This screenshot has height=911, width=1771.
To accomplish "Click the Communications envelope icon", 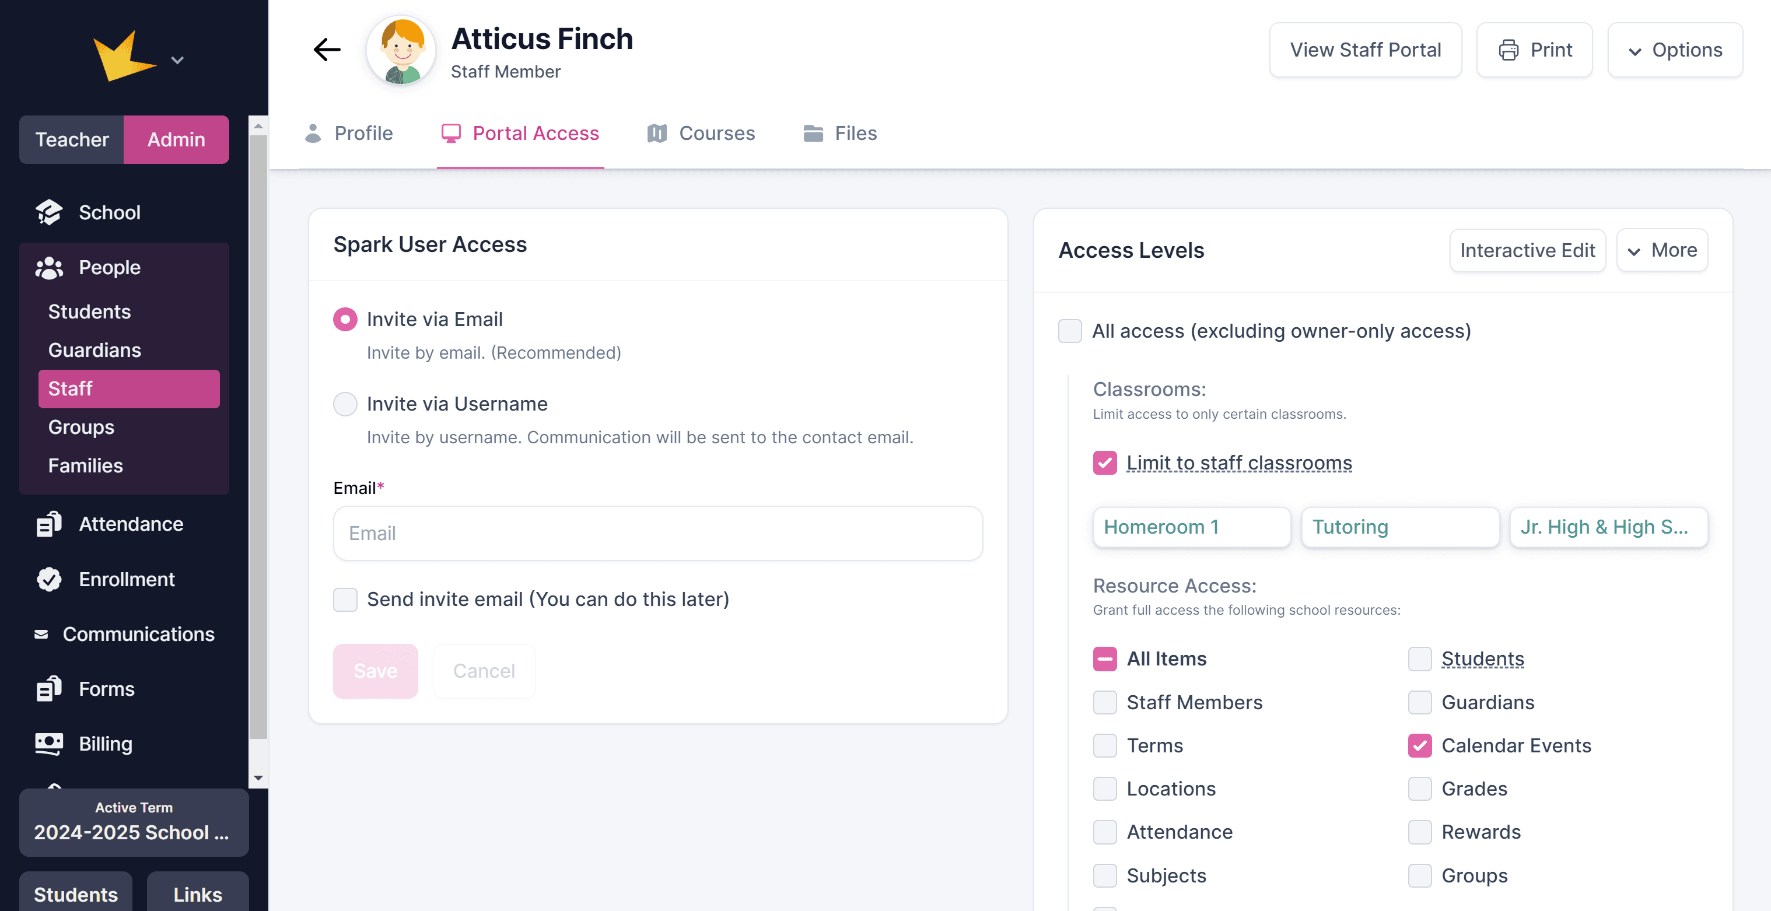I will pyautogui.click(x=41, y=634).
